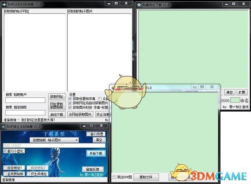Close the V1.0 extraction window

[212, 87]
